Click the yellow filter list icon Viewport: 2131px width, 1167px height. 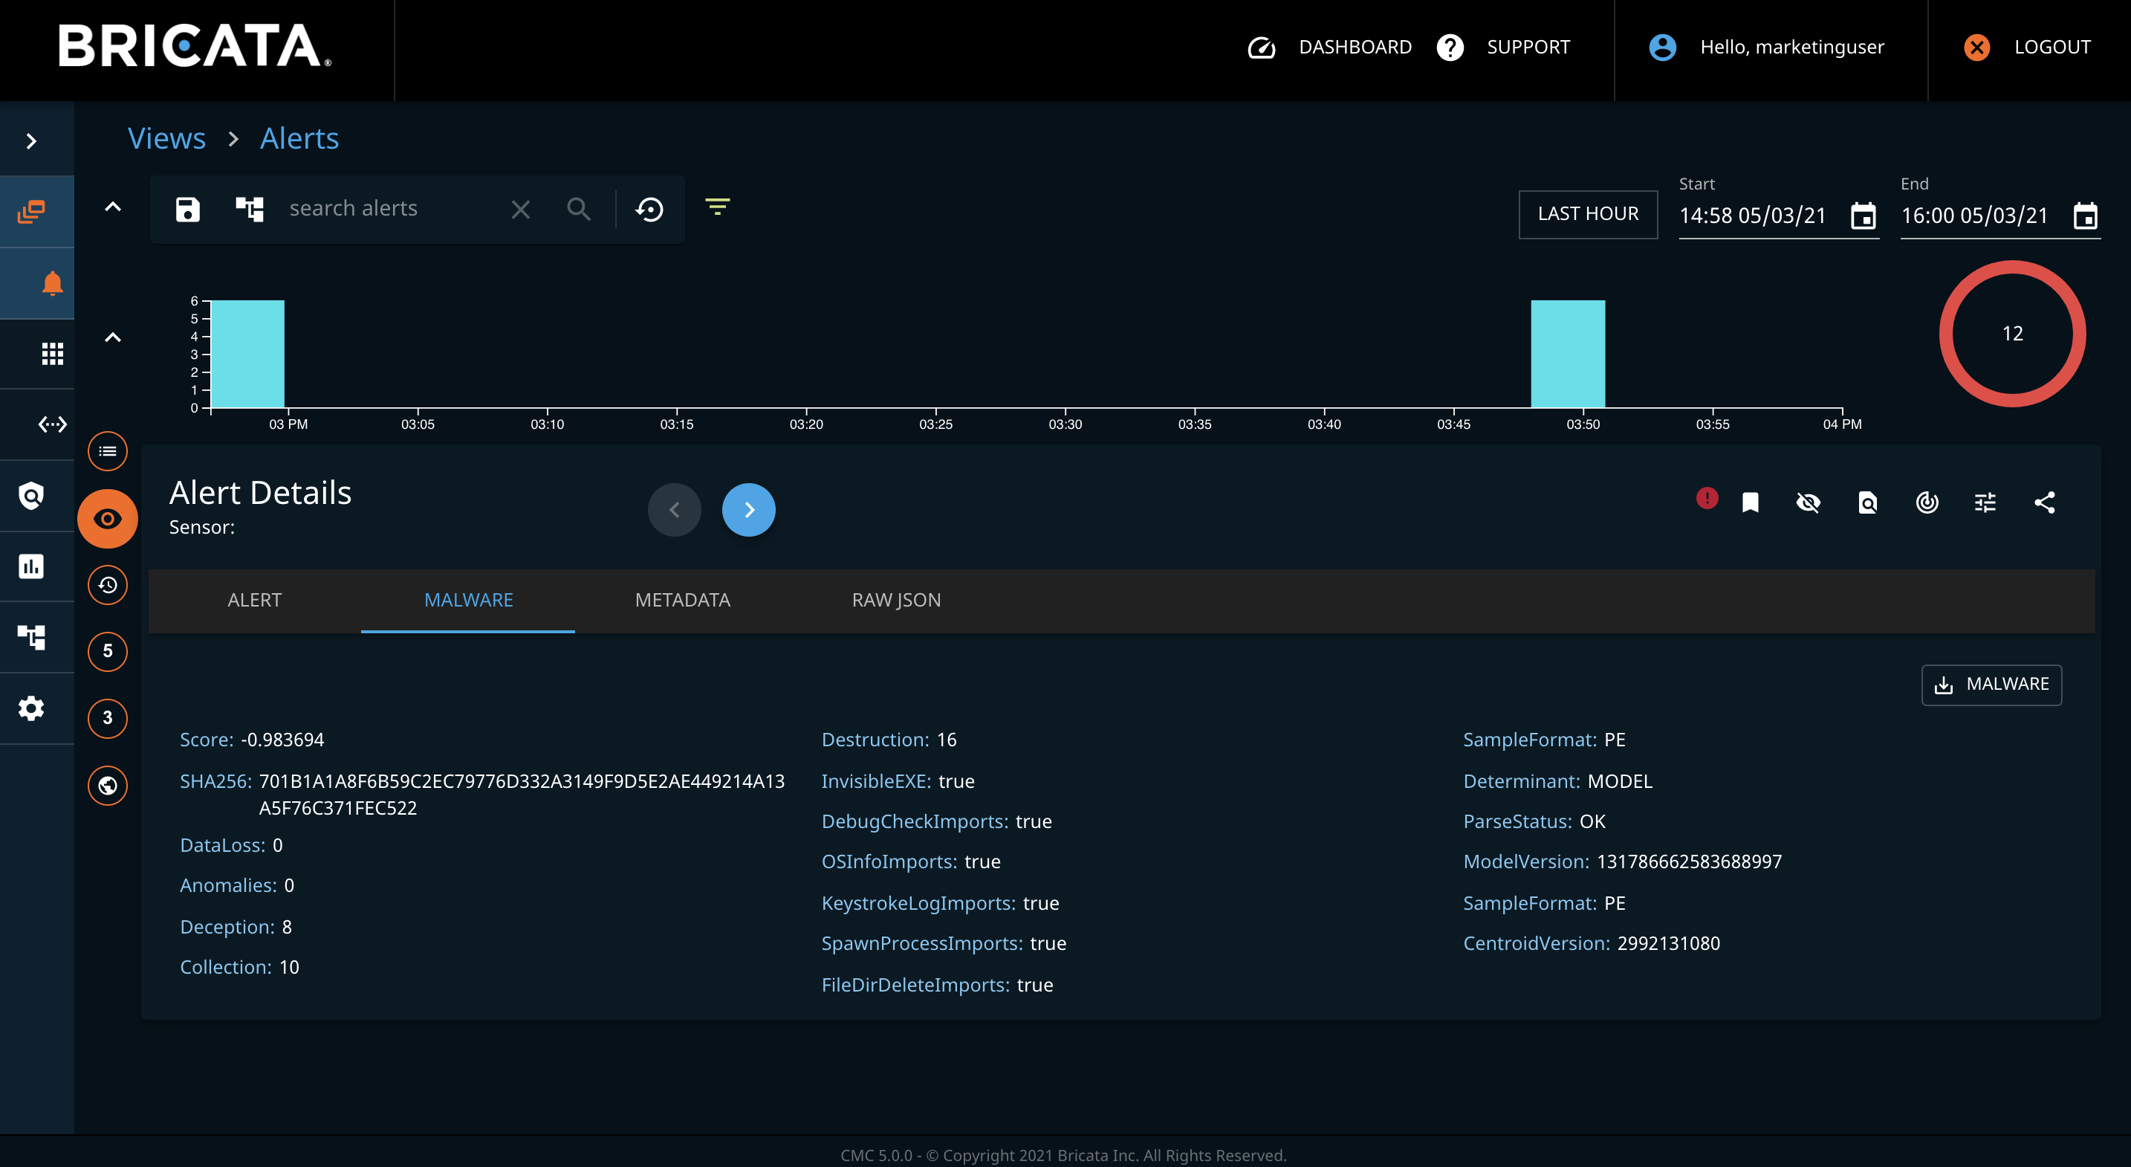(717, 207)
